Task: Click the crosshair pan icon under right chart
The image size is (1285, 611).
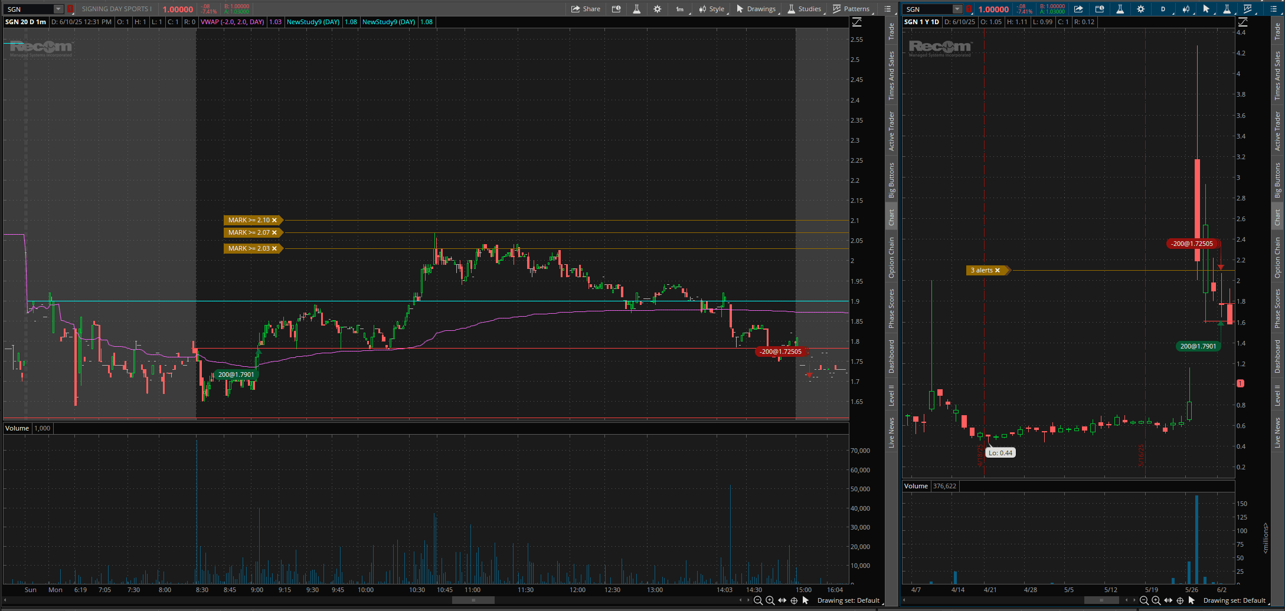Action: coord(1180,600)
